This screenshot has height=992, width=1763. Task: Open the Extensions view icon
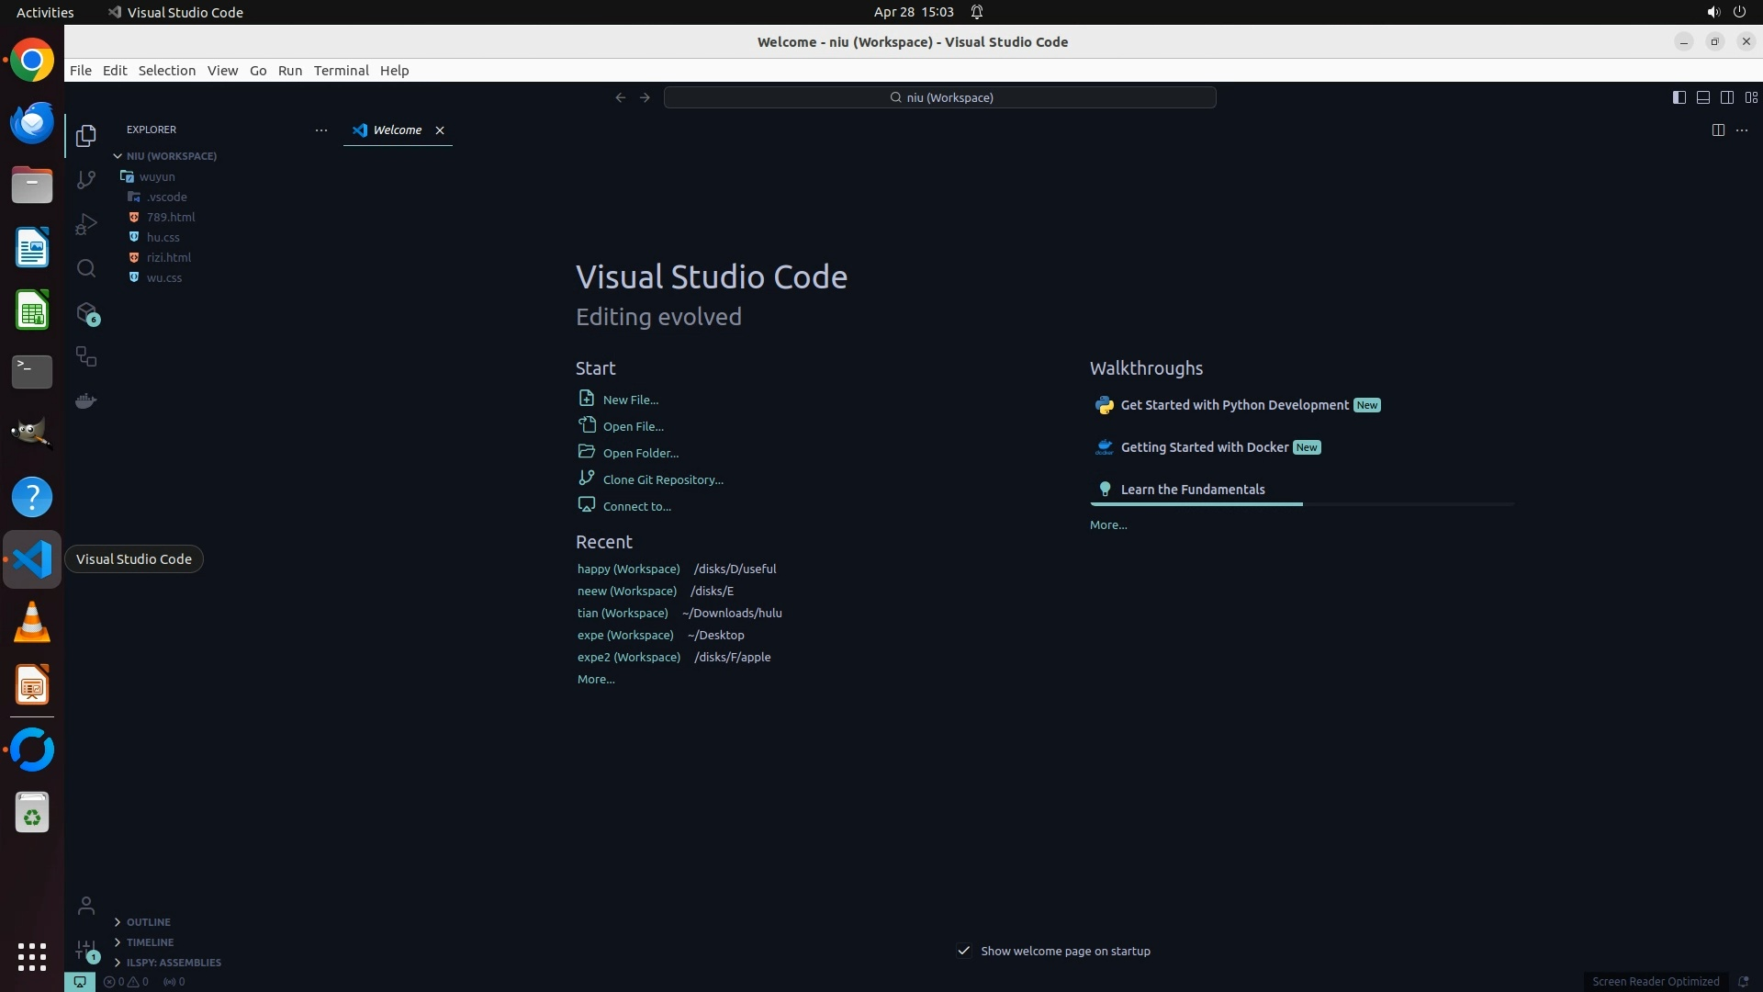click(86, 313)
